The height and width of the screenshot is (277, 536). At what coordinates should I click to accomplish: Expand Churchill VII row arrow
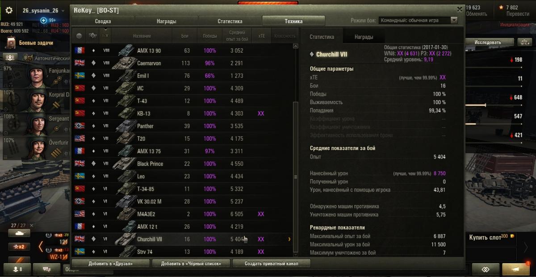(x=289, y=239)
